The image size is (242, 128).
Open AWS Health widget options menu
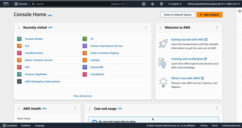75,109
